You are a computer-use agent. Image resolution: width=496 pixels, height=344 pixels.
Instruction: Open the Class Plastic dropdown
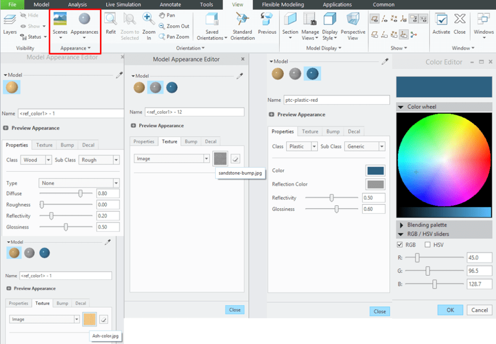[314, 146]
